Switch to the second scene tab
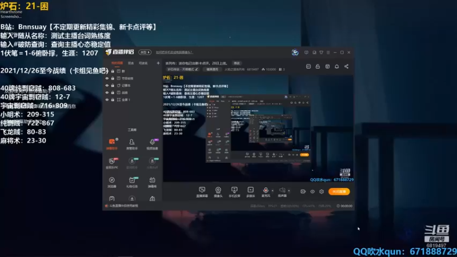 131,63
